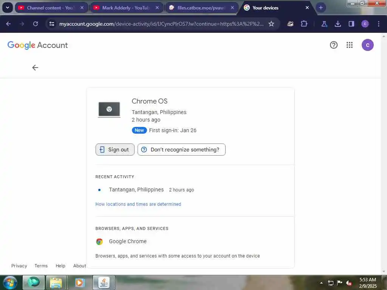Viewport: 387px width, 290px height.
Task: Open the Privacy footer link
Action: [x=19, y=266]
